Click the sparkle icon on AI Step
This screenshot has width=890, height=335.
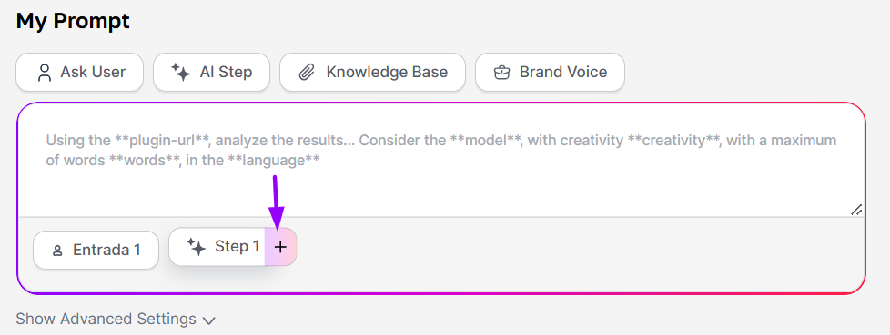(x=180, y=73)
